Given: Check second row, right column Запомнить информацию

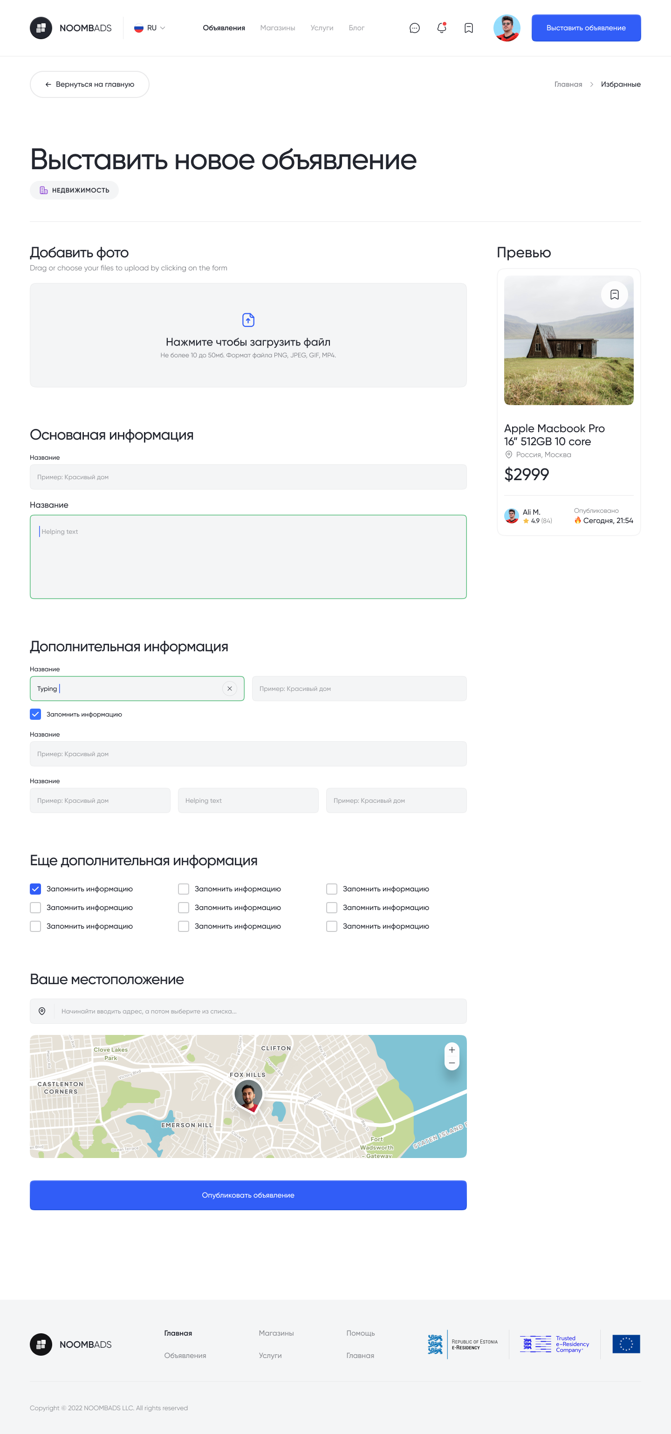Looking at the screenshot, I should pyautogui.click(x=332, y=907).
